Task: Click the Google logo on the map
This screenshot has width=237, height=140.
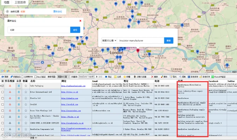Action: pos(5,71)
